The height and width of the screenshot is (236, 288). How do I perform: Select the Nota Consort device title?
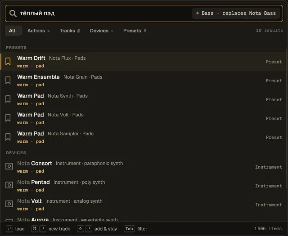(x=35, y=163)
